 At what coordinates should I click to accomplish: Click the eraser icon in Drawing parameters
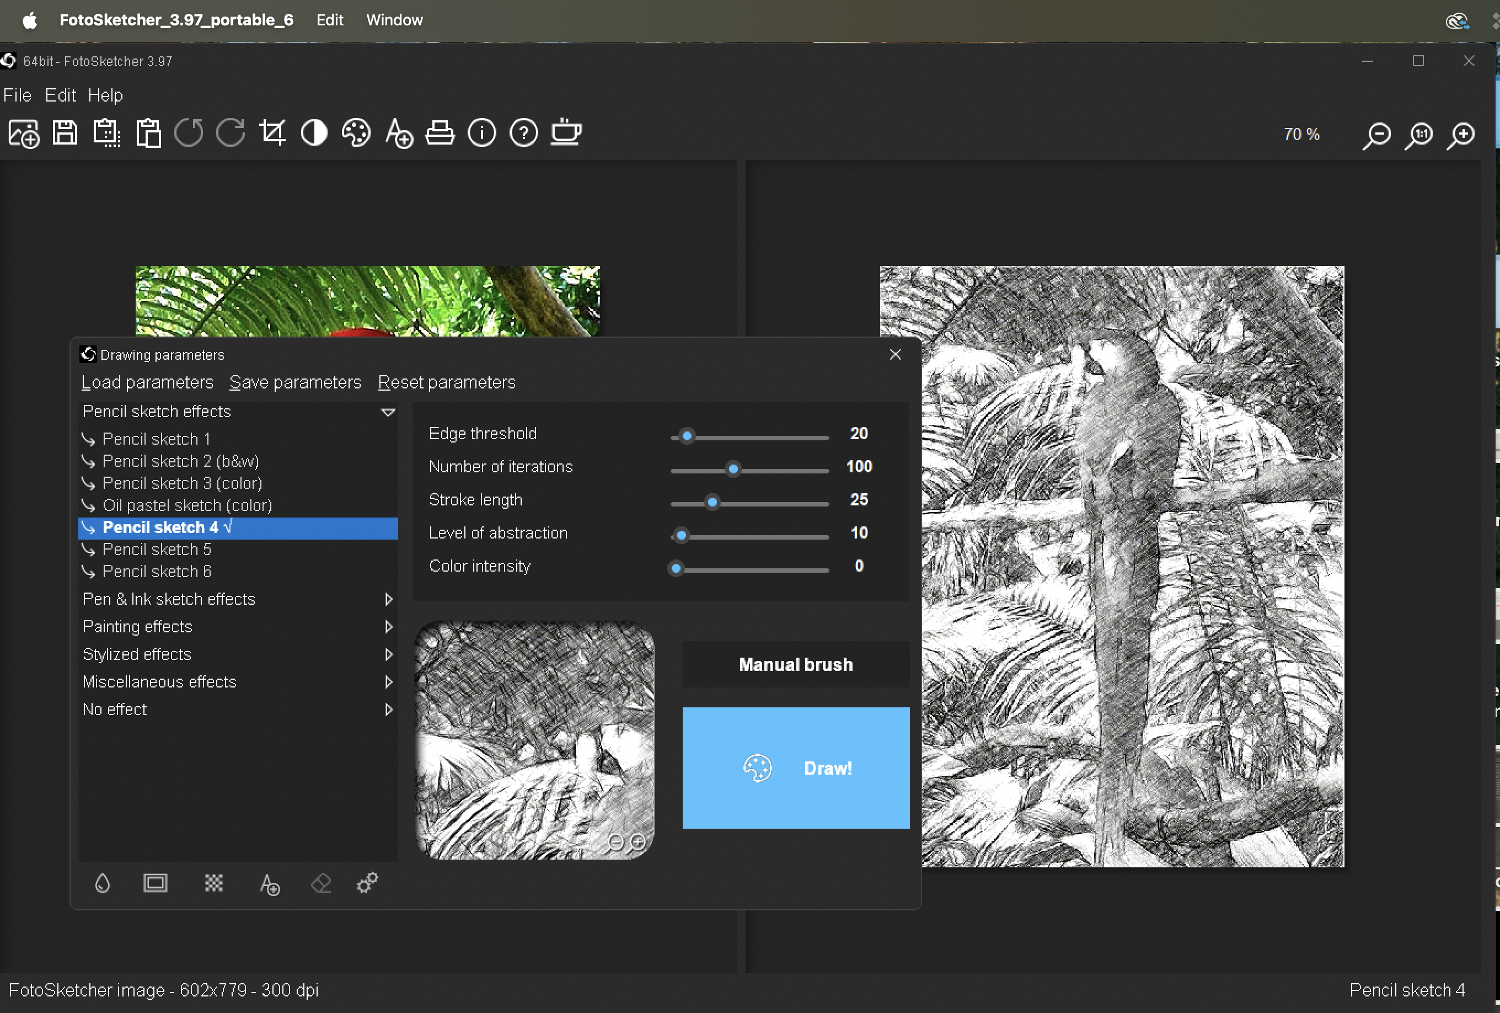tap(321, 883)
